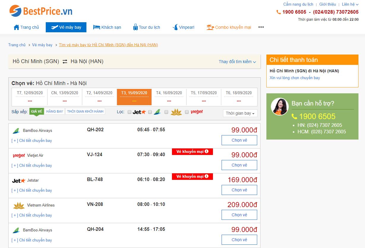
Task: Click Vé khuyến mại badge on BL-748
Action: pos(192,176)
